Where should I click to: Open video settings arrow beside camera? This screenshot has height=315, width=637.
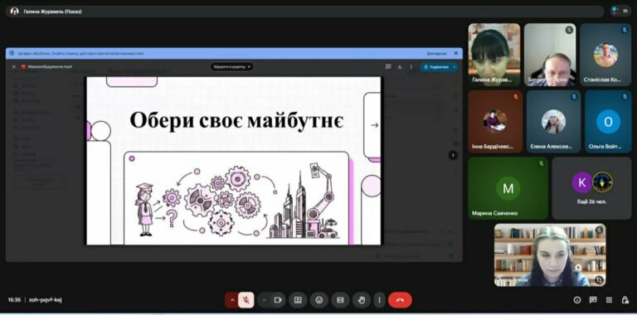click(265, 300)
